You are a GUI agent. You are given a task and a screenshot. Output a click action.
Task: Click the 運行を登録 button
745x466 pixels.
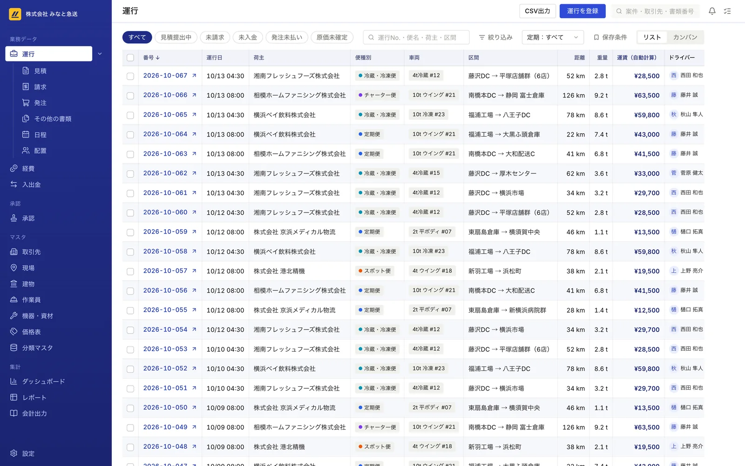[x=582, y=11]
